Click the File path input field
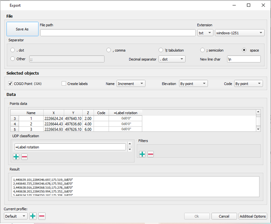 coord(117,33)
